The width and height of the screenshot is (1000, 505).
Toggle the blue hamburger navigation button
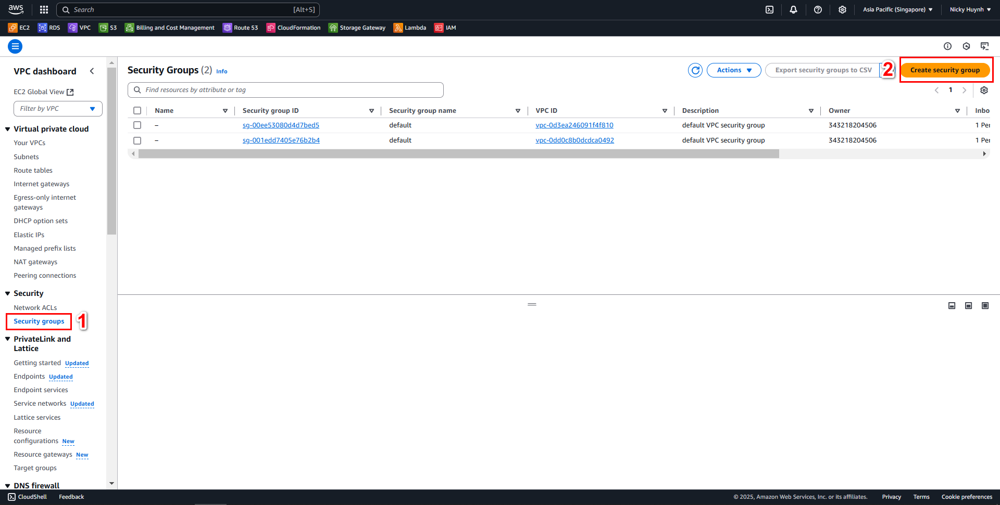click(15, 47)
